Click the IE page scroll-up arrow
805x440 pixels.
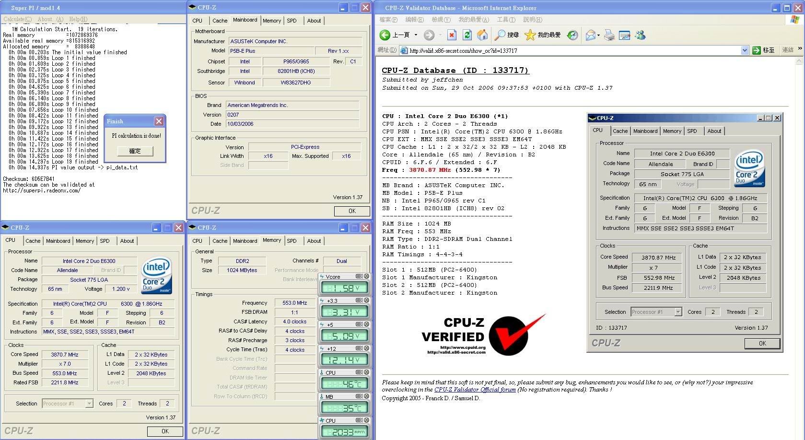pyautogui.click(x=799, y=61)
